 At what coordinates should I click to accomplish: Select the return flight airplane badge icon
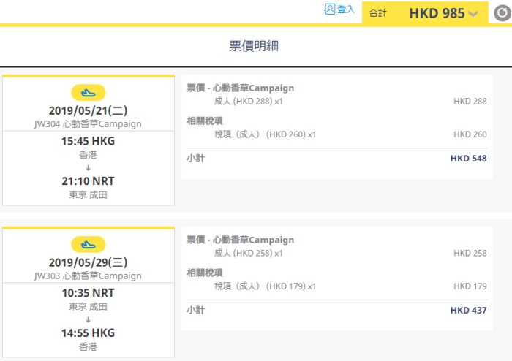tap(89, 245)
